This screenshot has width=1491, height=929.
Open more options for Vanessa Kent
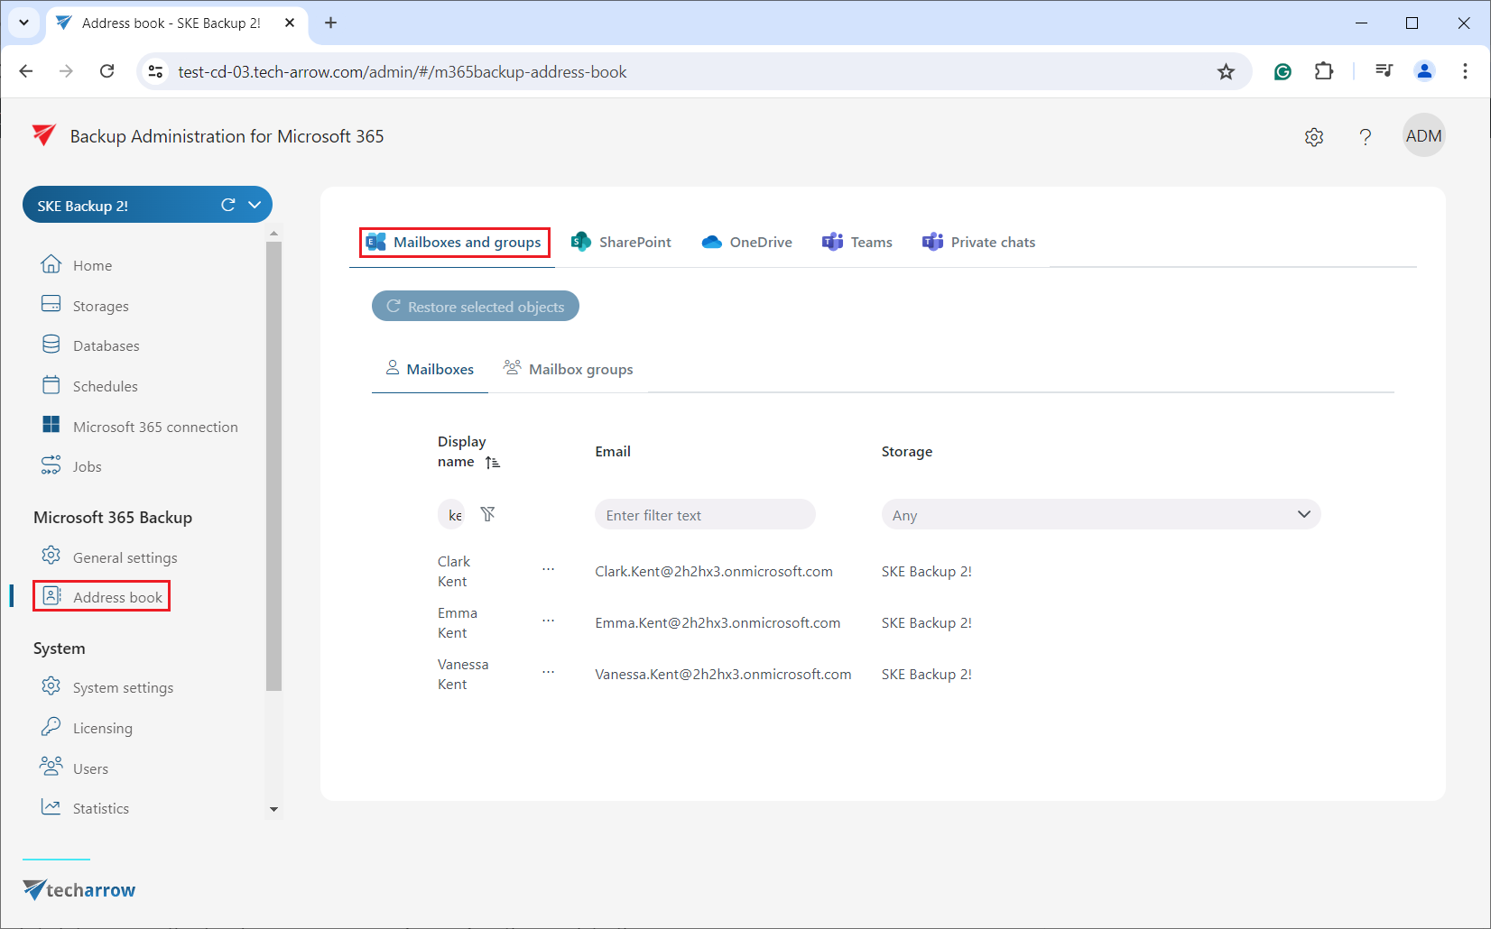[548, 673]
